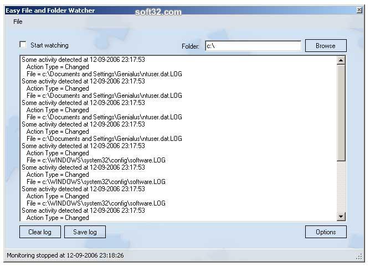Click the 'Monitoring stopped at 12-09-2006 23:18:26' status text
The image size is (370, 268).
(x=65, y=255)
